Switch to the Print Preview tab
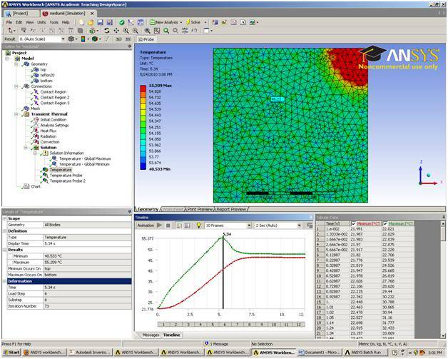This screenshot has height=359, width=448. 200,209
